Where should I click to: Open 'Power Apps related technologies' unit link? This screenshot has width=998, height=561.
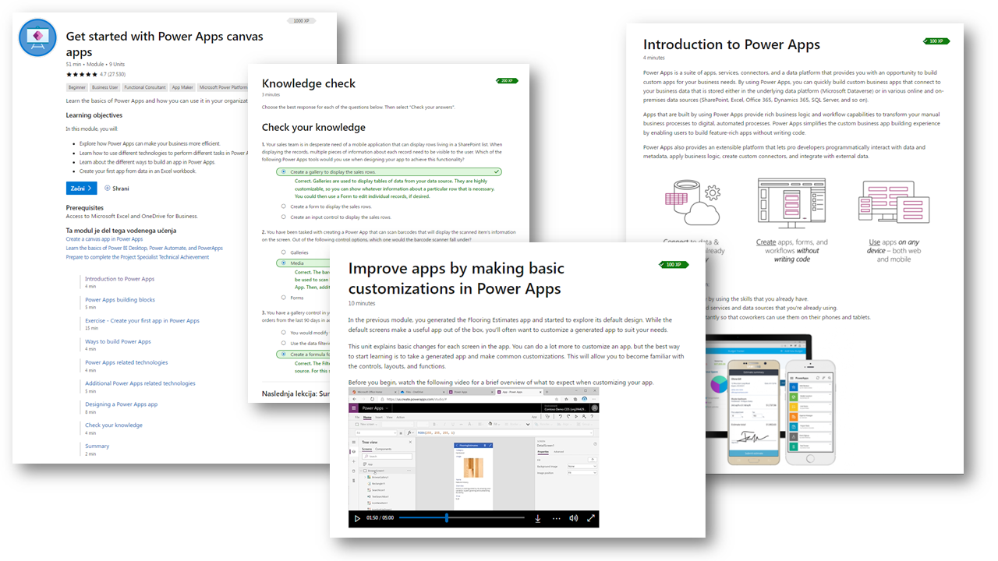point(126,362)
